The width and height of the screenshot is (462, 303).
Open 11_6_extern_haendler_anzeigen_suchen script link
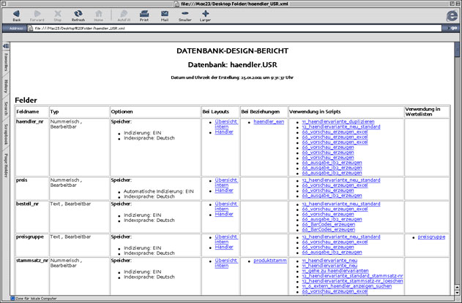pyautogui.click(x=346, y=286)
